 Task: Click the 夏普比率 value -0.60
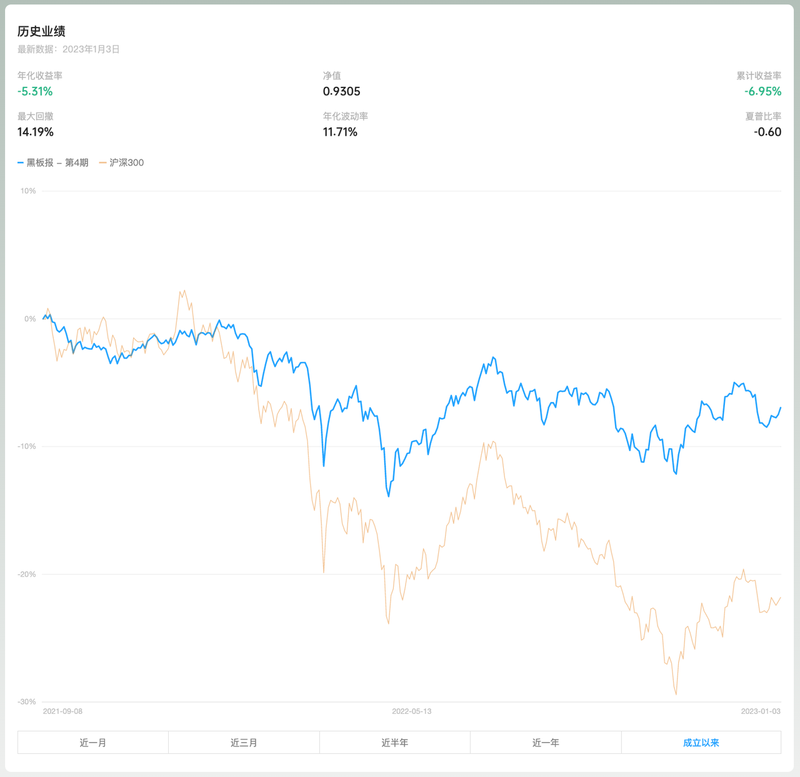pos(767,132)
